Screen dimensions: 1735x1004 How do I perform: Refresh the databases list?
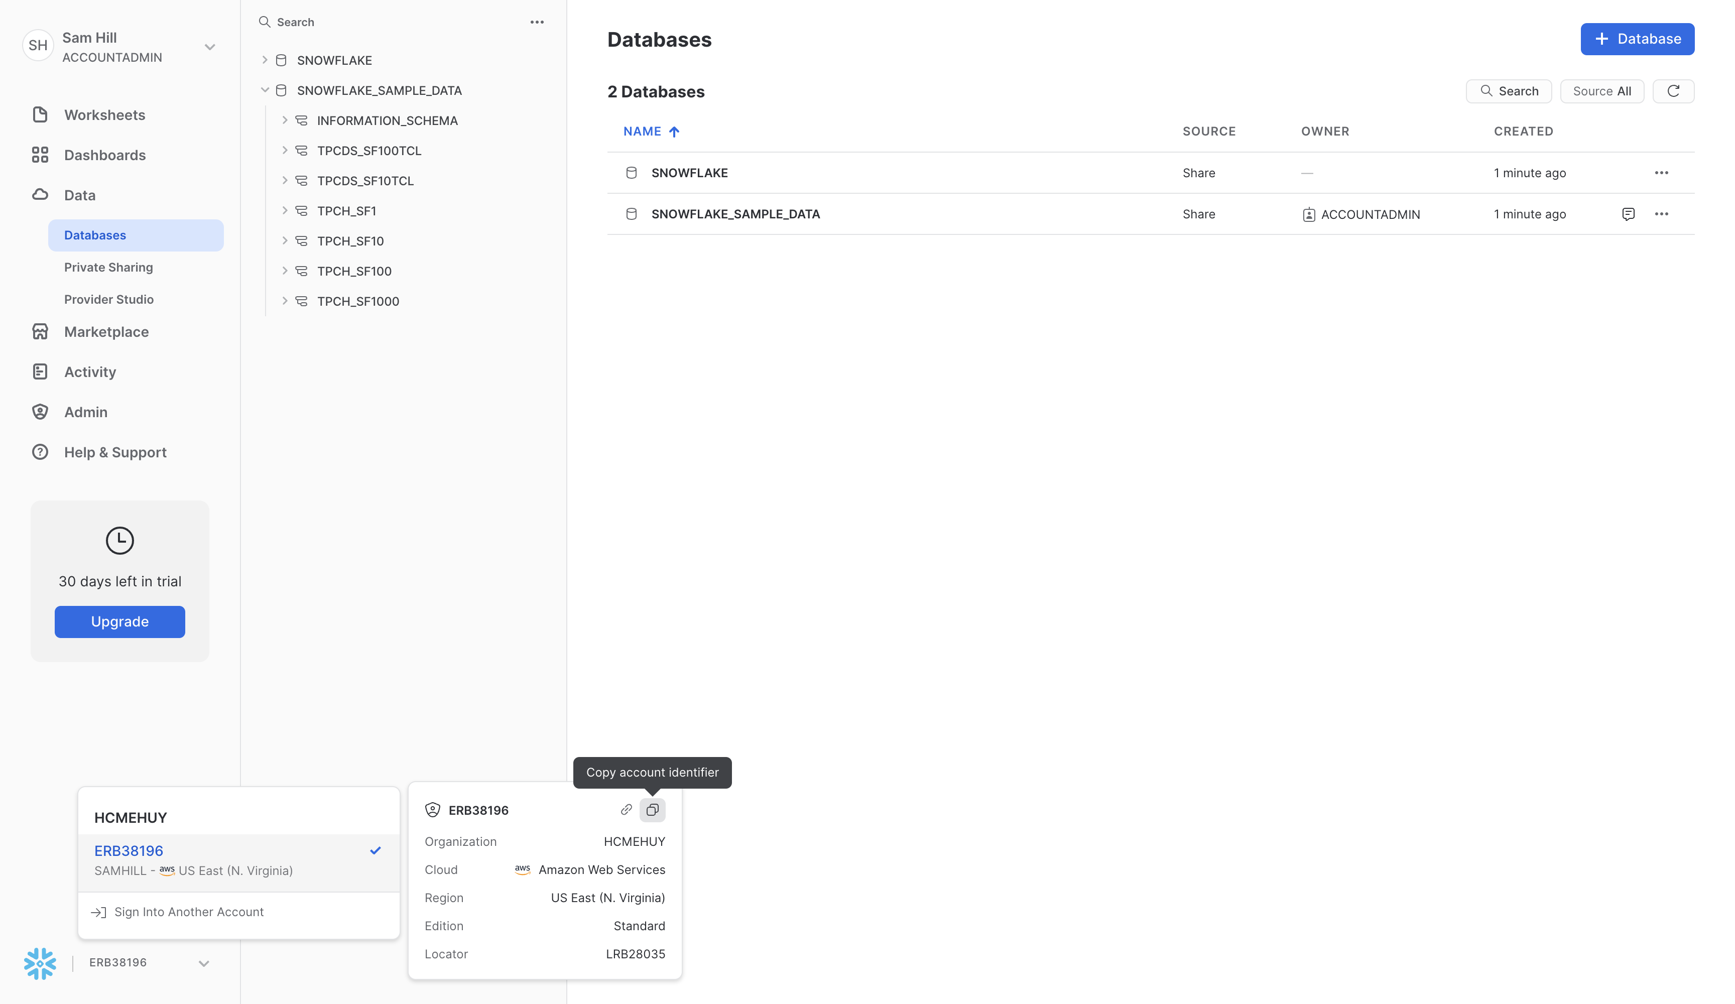tap(1673, 91)
